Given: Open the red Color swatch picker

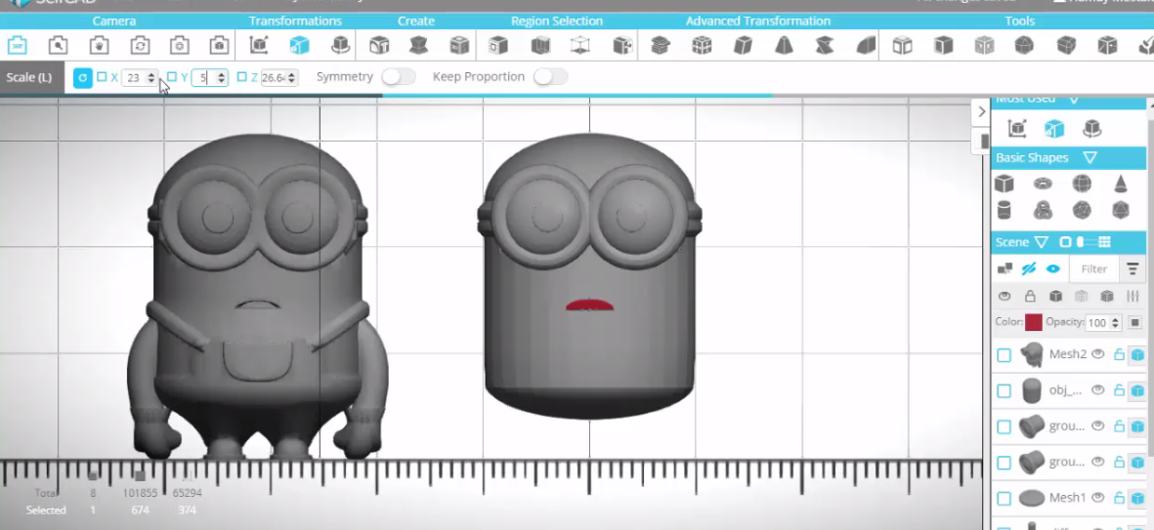Looking at the screenshot, I should pos(1033,322).
